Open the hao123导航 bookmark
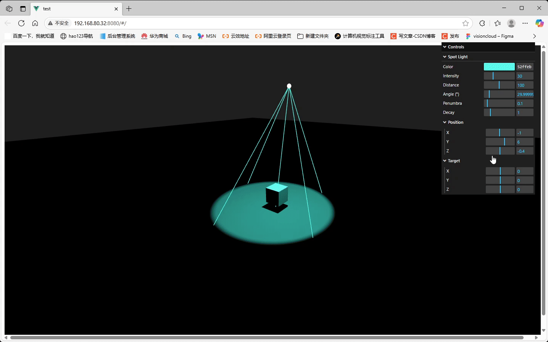The height and width of the screenshot is (342, 548). (77, 36)
